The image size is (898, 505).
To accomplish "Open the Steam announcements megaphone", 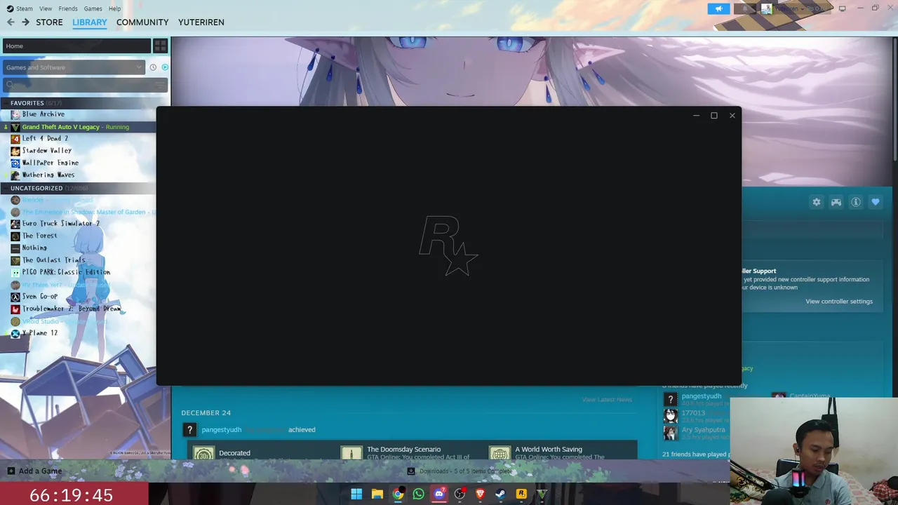I will (718, 8).
